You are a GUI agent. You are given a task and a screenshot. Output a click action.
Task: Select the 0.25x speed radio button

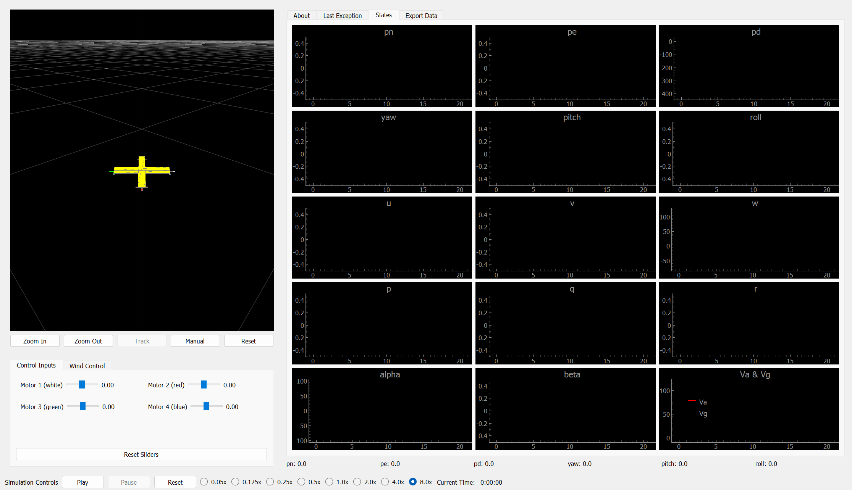[270, 482]
